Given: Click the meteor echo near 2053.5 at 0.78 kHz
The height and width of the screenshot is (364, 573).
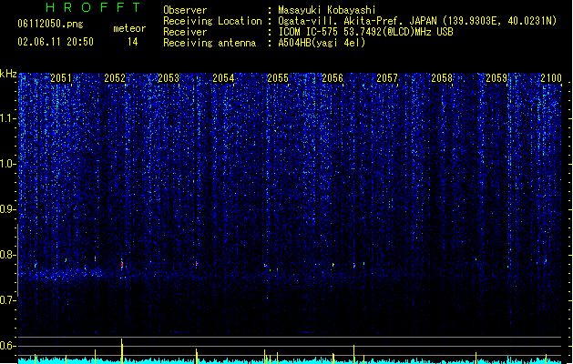Looking at the screenshot, I should click(x=197, y=263).
